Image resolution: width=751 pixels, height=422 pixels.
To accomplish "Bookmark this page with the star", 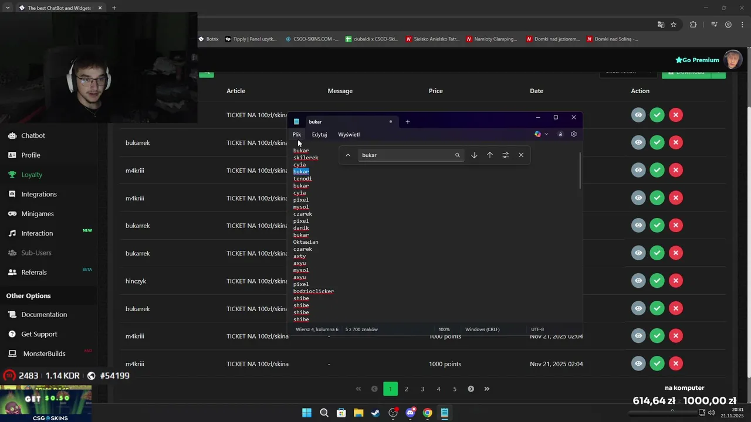I will point(674,25).
